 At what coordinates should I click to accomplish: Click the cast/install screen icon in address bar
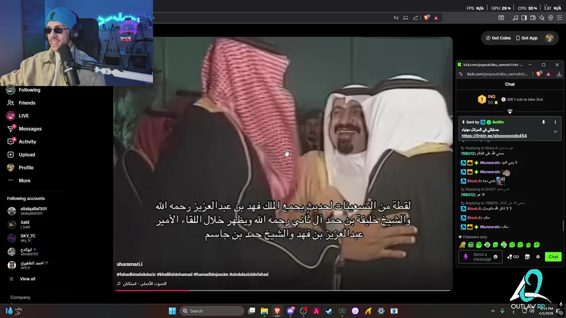[x=405, y=18]
